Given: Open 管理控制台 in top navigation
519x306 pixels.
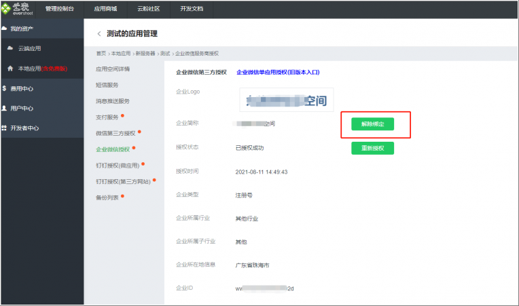Looking at the screenshot, I should 60,9.
